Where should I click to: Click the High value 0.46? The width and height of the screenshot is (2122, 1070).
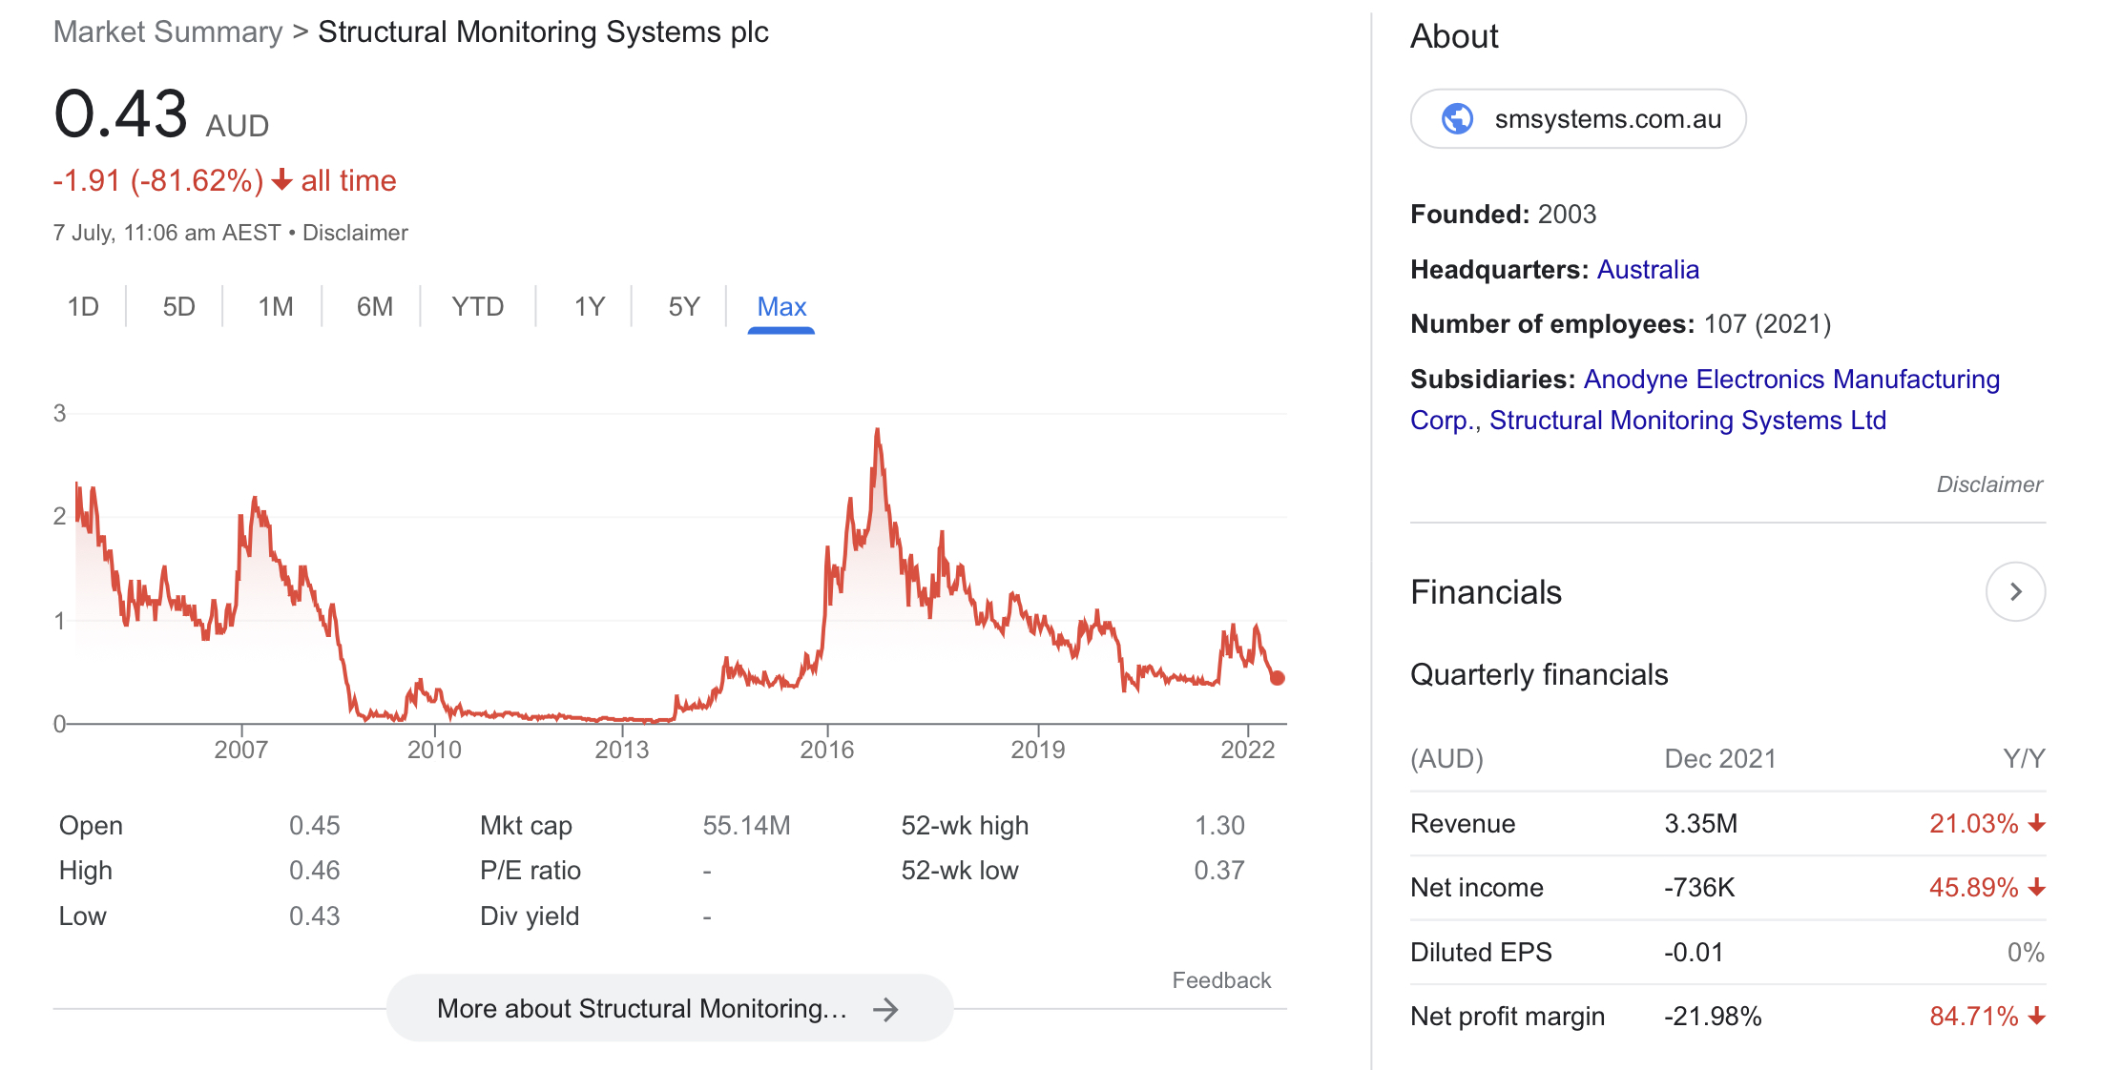click(315, 871)
